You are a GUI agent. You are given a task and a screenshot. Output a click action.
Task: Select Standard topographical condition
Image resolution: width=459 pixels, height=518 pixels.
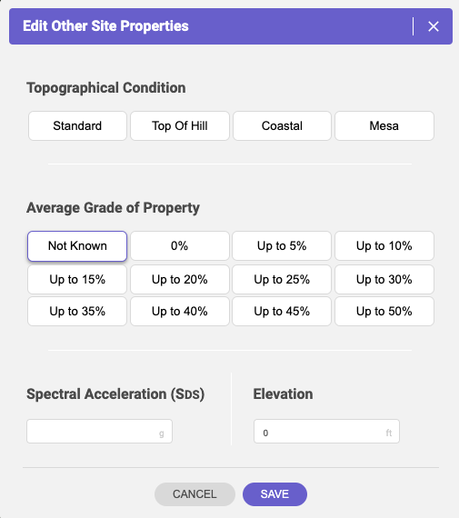(77, 126)
